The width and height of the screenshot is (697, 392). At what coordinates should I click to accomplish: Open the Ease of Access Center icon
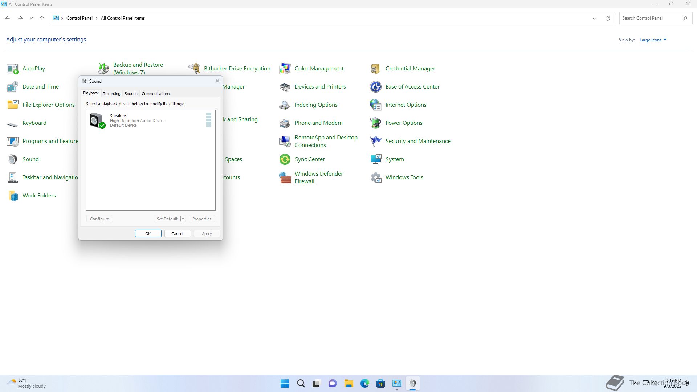tap(376, 87)
